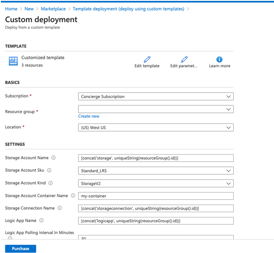
Task: Click the Edit template label
Action: click(x=147, y=66)
